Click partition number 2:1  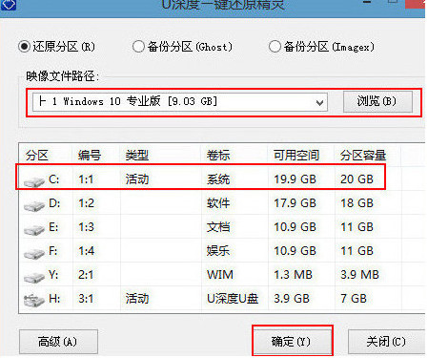point(86,275)
